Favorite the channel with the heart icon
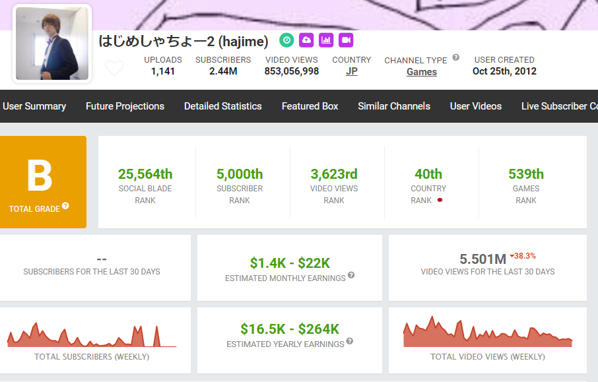 (115, 68)
